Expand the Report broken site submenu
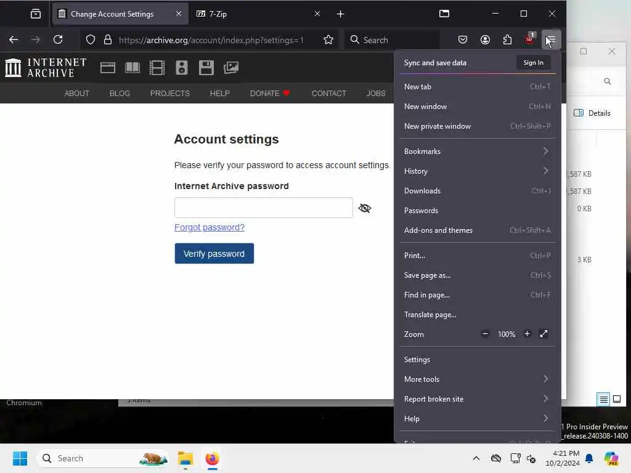Image resolution: width=631 pixels, height=473 pixels. click(478, 398)
